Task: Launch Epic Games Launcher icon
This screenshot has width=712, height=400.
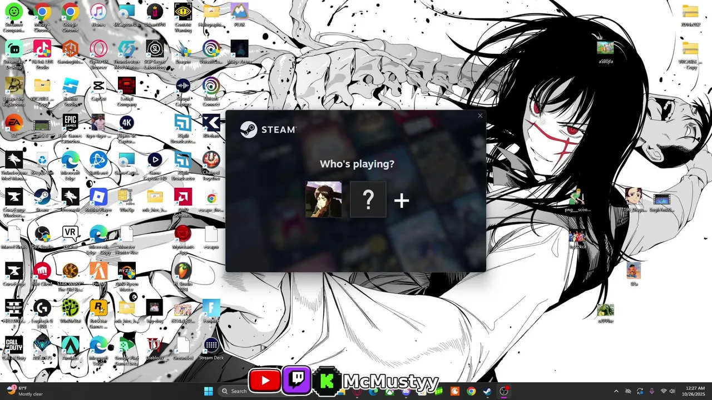Action: [x=71, y=129]
